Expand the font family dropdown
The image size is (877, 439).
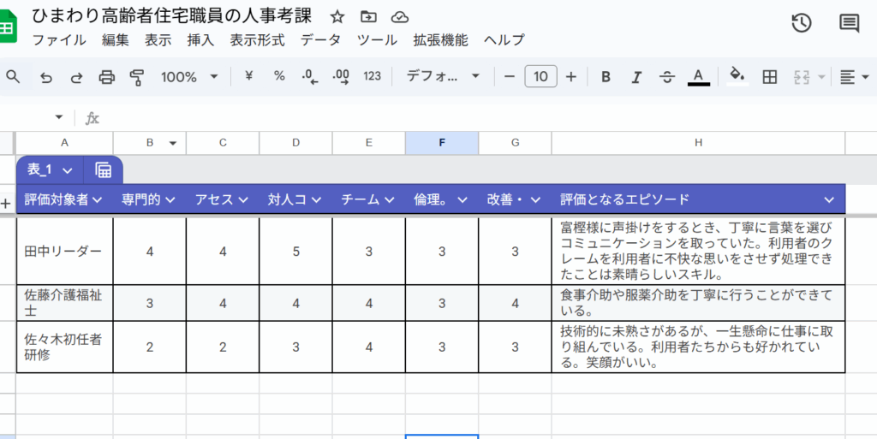point(443,77)
